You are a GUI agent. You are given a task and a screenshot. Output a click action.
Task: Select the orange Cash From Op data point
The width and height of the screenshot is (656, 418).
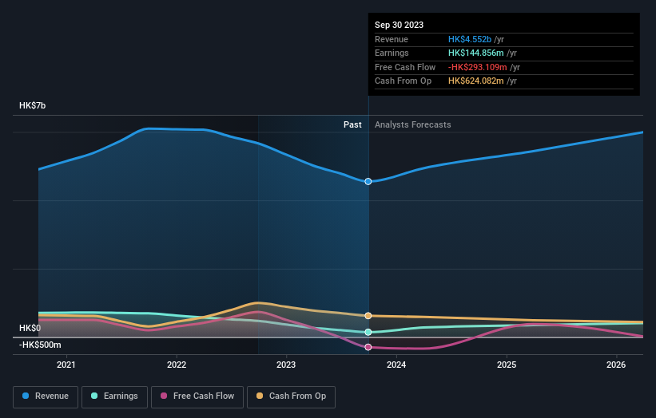click(368, 316)
